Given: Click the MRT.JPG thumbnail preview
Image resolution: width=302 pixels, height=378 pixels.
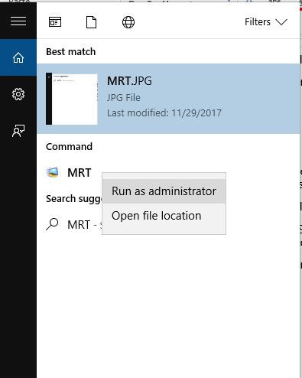Looking at the screenshot, I should click(x=72, y=99).
